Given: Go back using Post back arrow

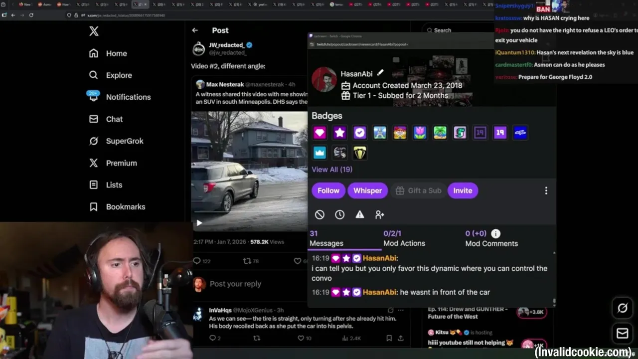Looking at the screenshot, I should [x=195, y=30].
